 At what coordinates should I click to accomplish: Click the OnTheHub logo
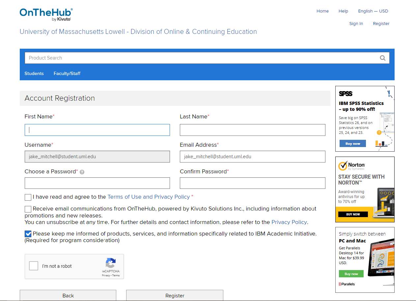46,14
